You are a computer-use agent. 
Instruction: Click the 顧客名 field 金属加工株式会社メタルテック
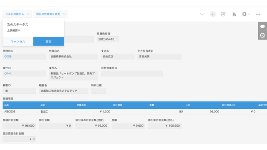(x=64, y=91)
